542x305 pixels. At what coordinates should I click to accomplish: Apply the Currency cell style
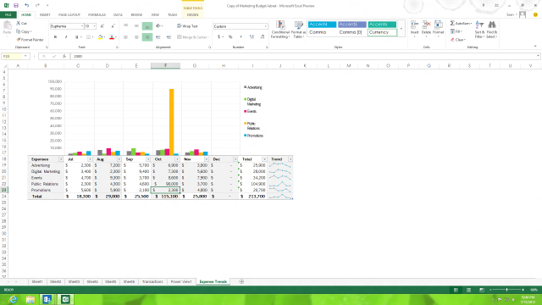pos(382,32)
